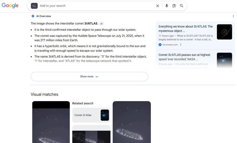Image resolution: width=237 pixels, height=143 pixels.
Task: Click source link icon beside 3I/ATLAS
Action: [101, 24]
